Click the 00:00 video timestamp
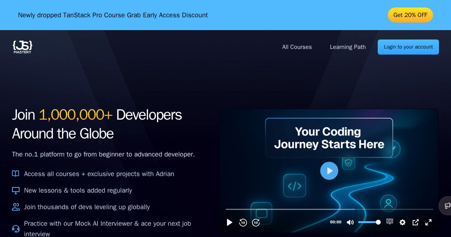Viewport: 451px width, 237px height. pyautogui.click(x=336, y=222)
